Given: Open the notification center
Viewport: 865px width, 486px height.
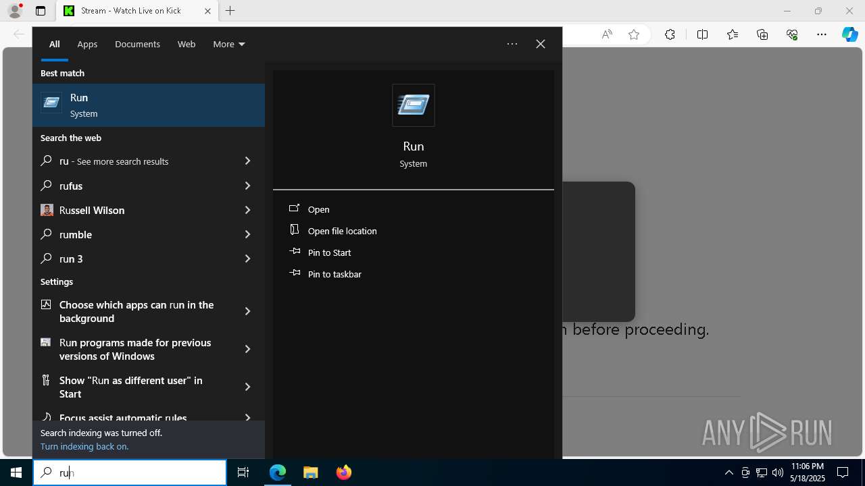Looking at the screenshot, I should [x=843, y=473].
